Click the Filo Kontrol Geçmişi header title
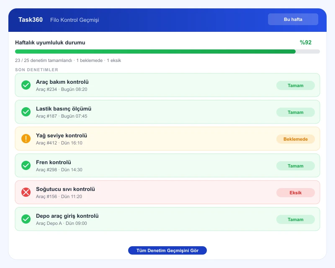Screen dimensions: 335x268 coord(75,20)
